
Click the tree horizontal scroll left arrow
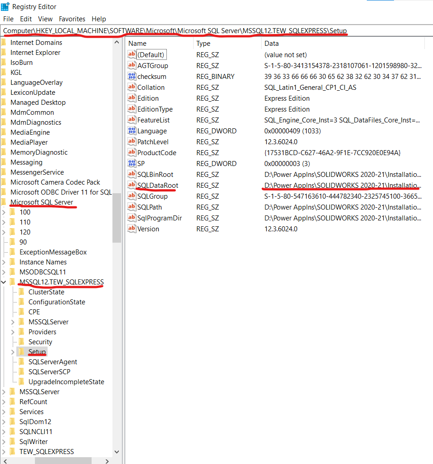click(5, 461)
